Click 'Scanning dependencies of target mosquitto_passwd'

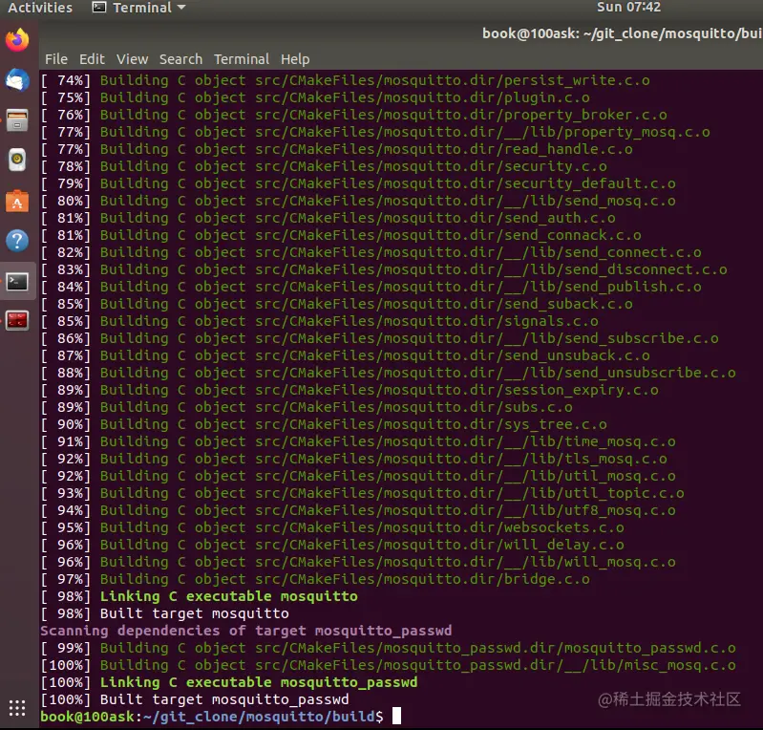(x=245, y=631)
